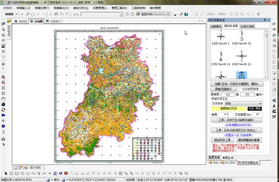Open the 文件(F) menu
Viewport: 279px width, 182px height.
pyautogui.click(x=8, y=8)
